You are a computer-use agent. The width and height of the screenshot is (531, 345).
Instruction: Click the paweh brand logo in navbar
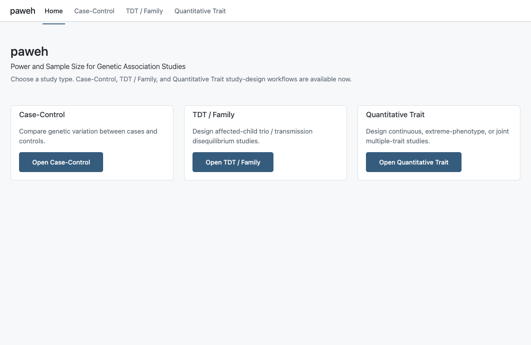[x=23, y=11]
